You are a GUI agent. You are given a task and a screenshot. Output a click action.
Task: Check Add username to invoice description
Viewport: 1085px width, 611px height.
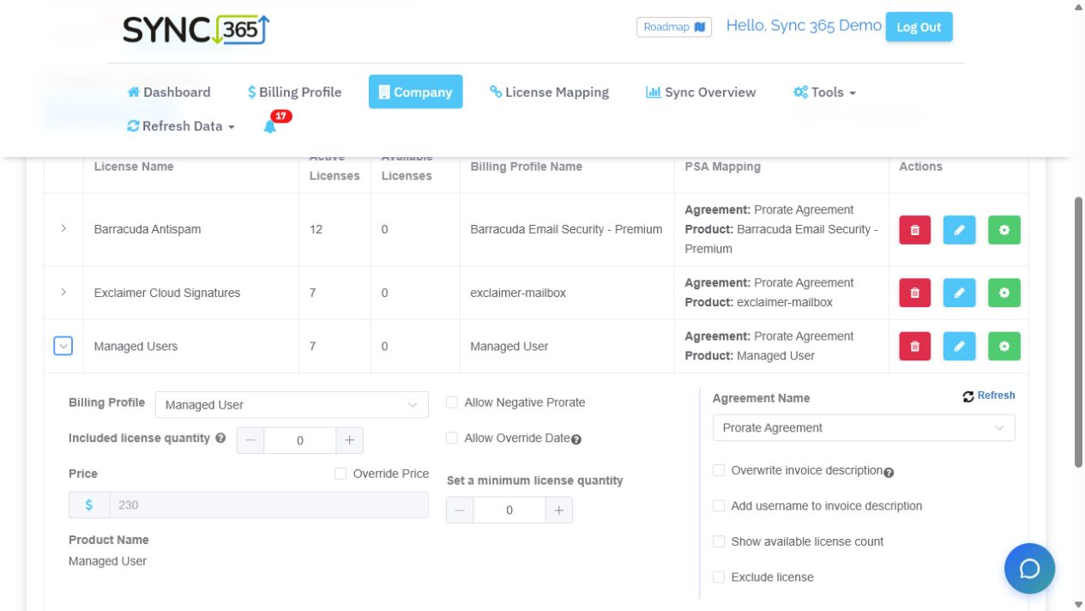coord(719,506)
